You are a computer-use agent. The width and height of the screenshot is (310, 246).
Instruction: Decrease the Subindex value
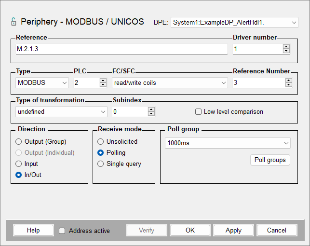coord(151,114)
